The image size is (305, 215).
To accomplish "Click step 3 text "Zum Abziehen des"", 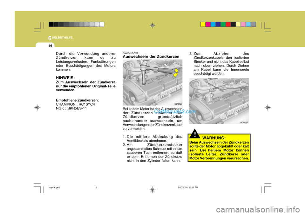I will (219, 63).
